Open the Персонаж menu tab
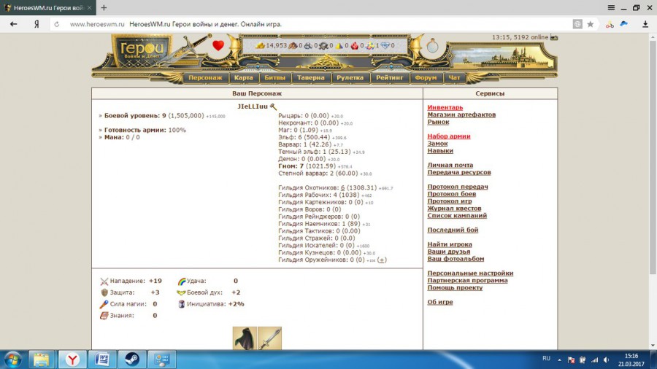Screen dimensions: 657x369 click(x=205, y=77)
